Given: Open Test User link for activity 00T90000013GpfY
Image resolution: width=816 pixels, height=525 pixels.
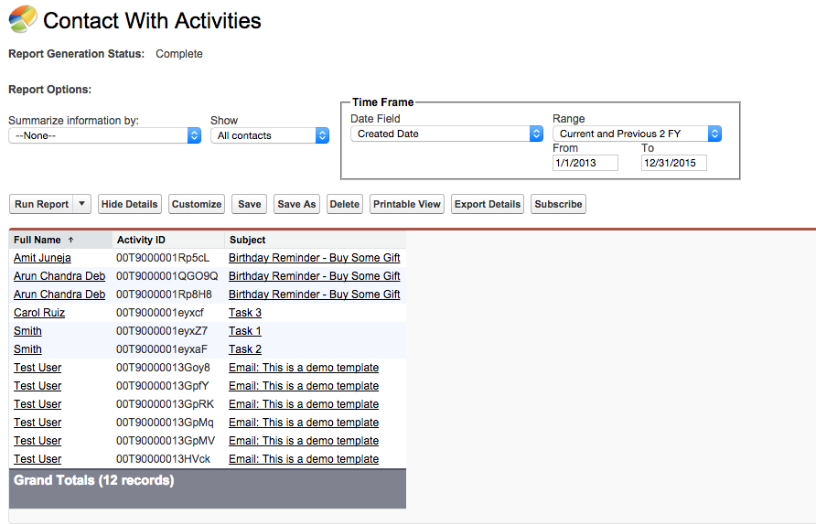Looking at the screenshot, I should (38, 386).
